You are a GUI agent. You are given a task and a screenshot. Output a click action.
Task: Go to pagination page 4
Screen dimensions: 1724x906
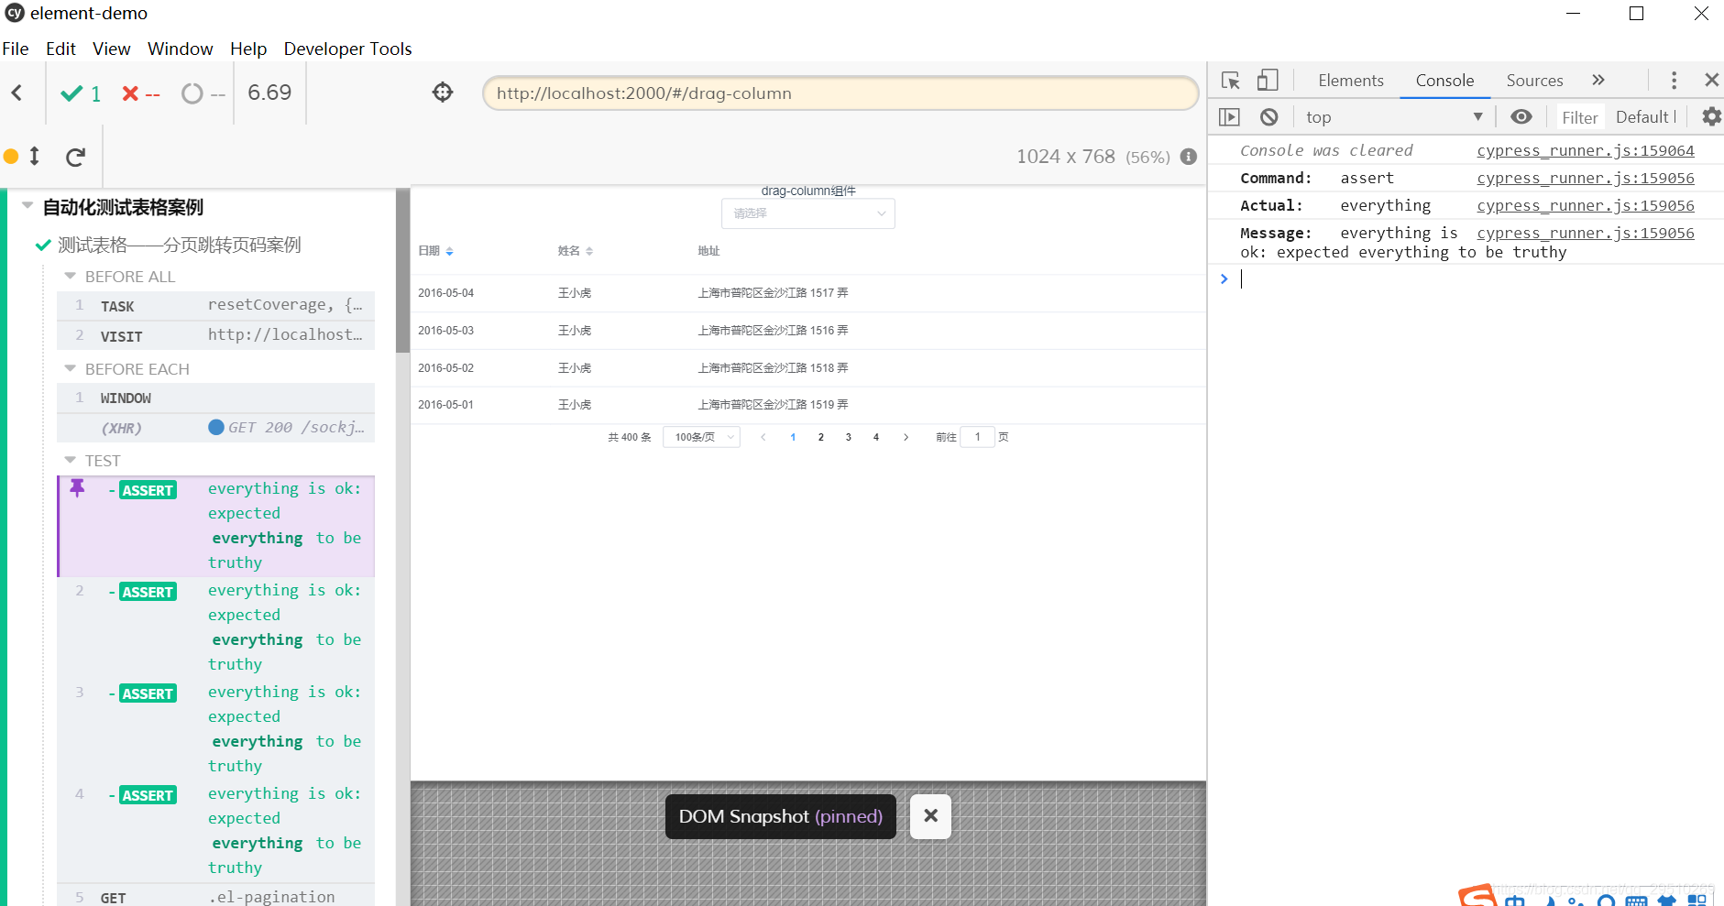tap(875, 437)
